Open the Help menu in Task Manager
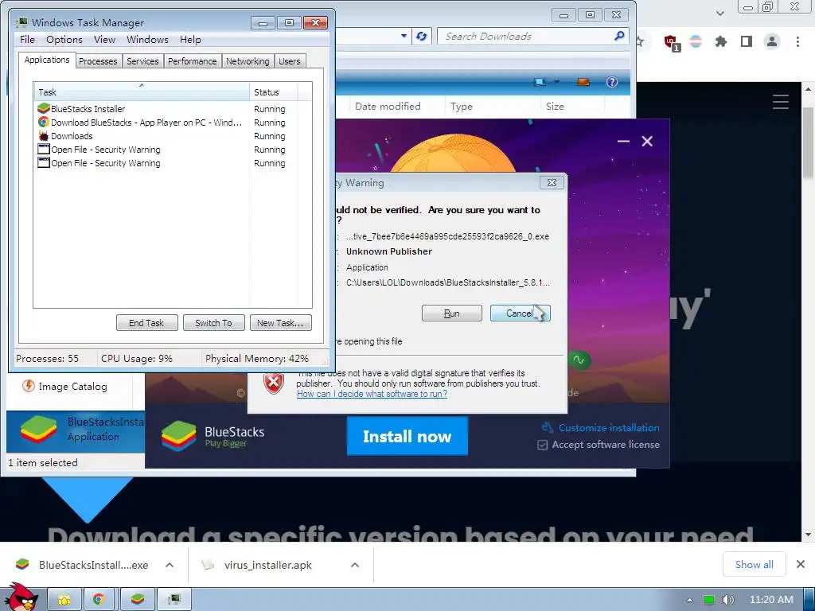 click(190, 40)
